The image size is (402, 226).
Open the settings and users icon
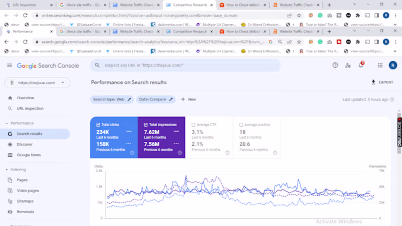(348, 65)
